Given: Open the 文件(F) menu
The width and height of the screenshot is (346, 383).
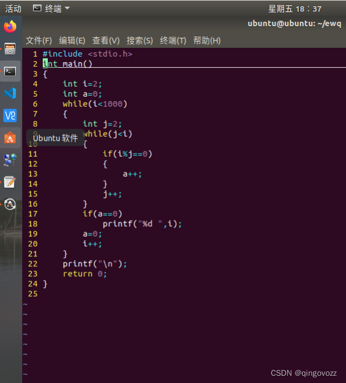Looking at the screenshot, I should pyautogui.click(x=39, y=41).
